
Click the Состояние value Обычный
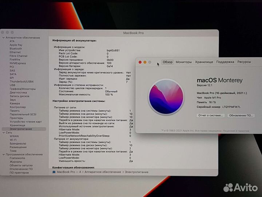[x=111, y=92]
